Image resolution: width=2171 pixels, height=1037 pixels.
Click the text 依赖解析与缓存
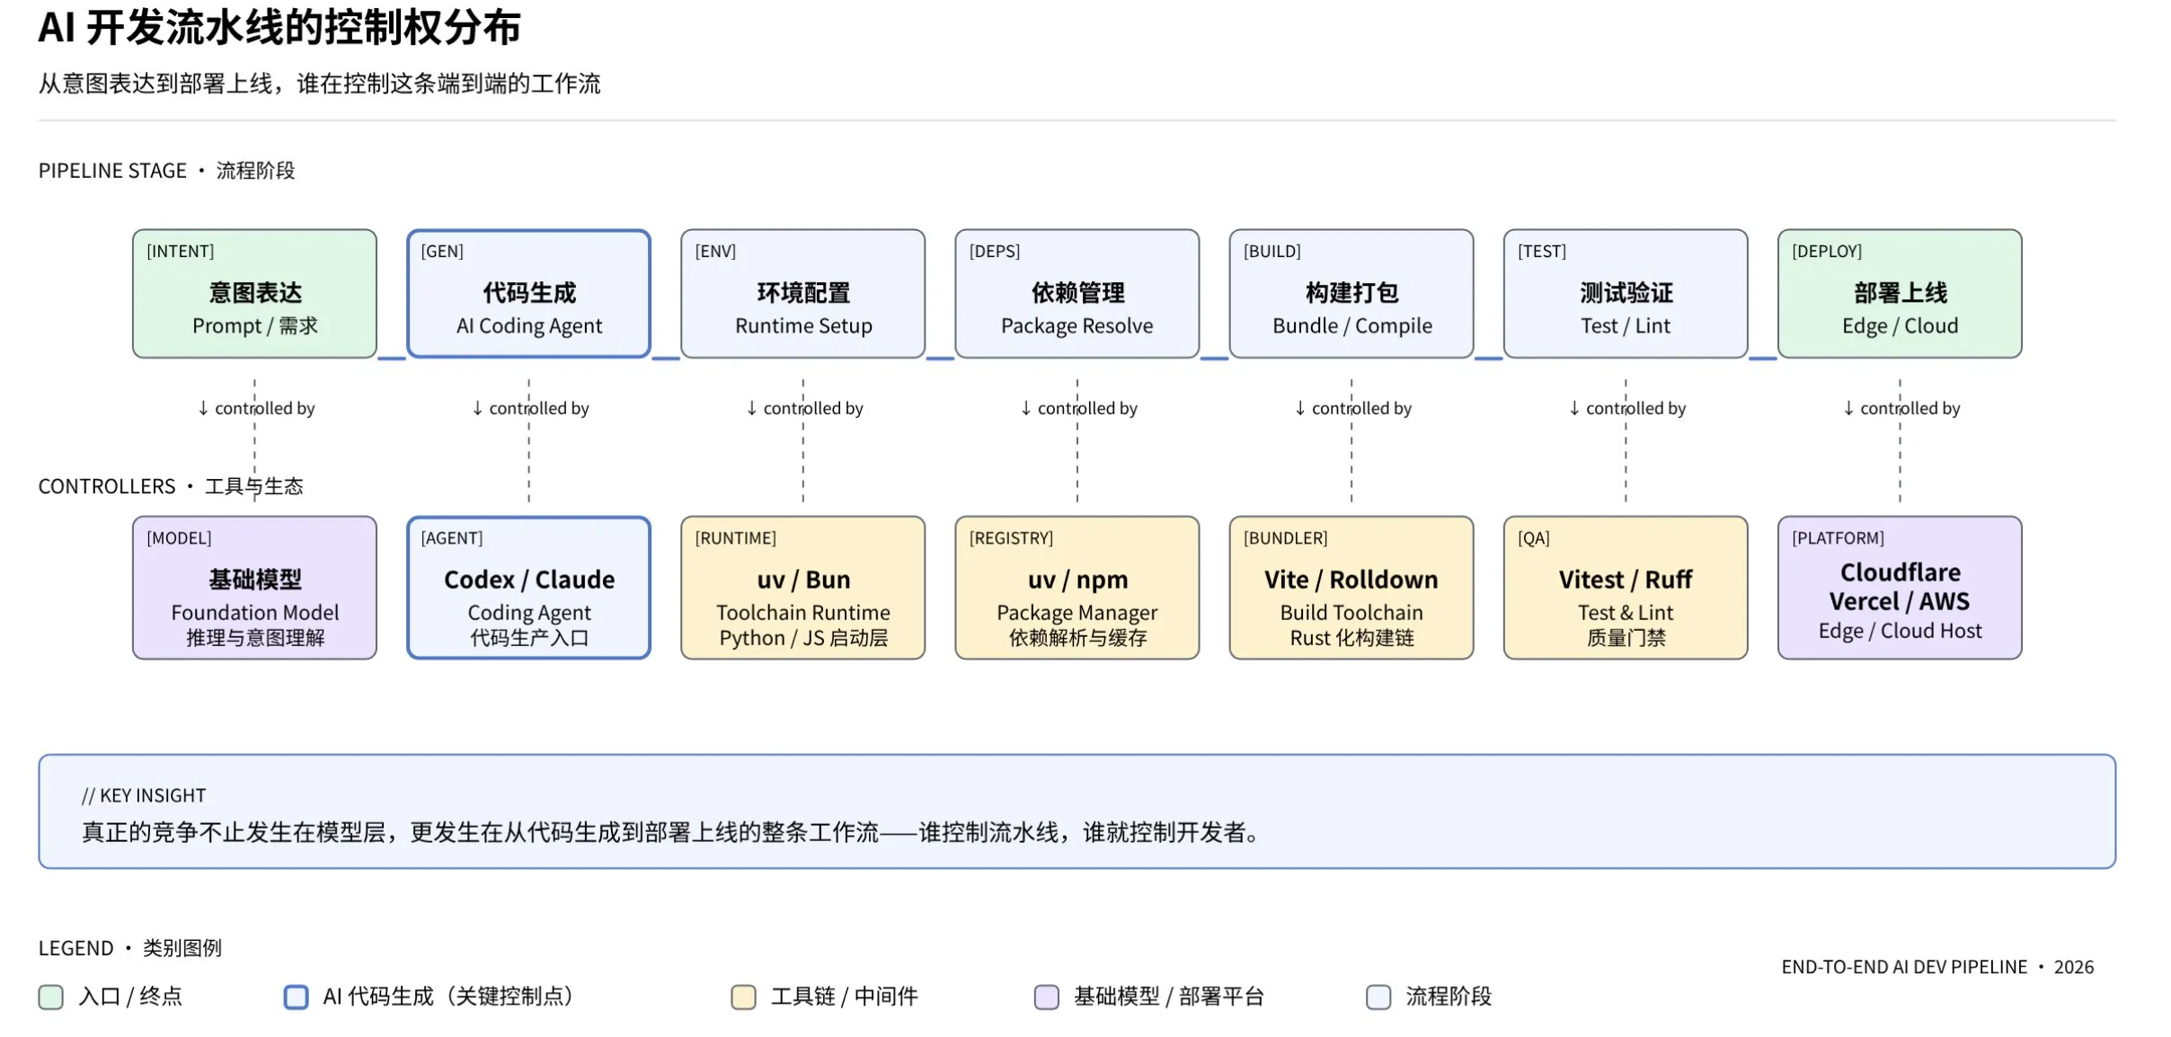click(1077, 638)
